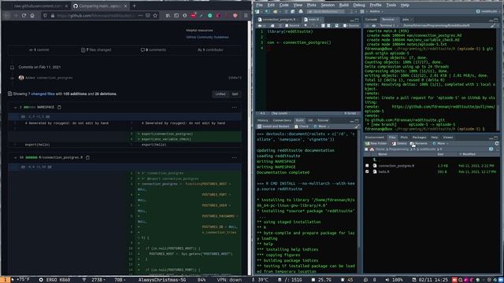This screenshot has width=504, height=283.
Task: Open Addins dropdown in RStudio toolbar
Action: point(376,12)
